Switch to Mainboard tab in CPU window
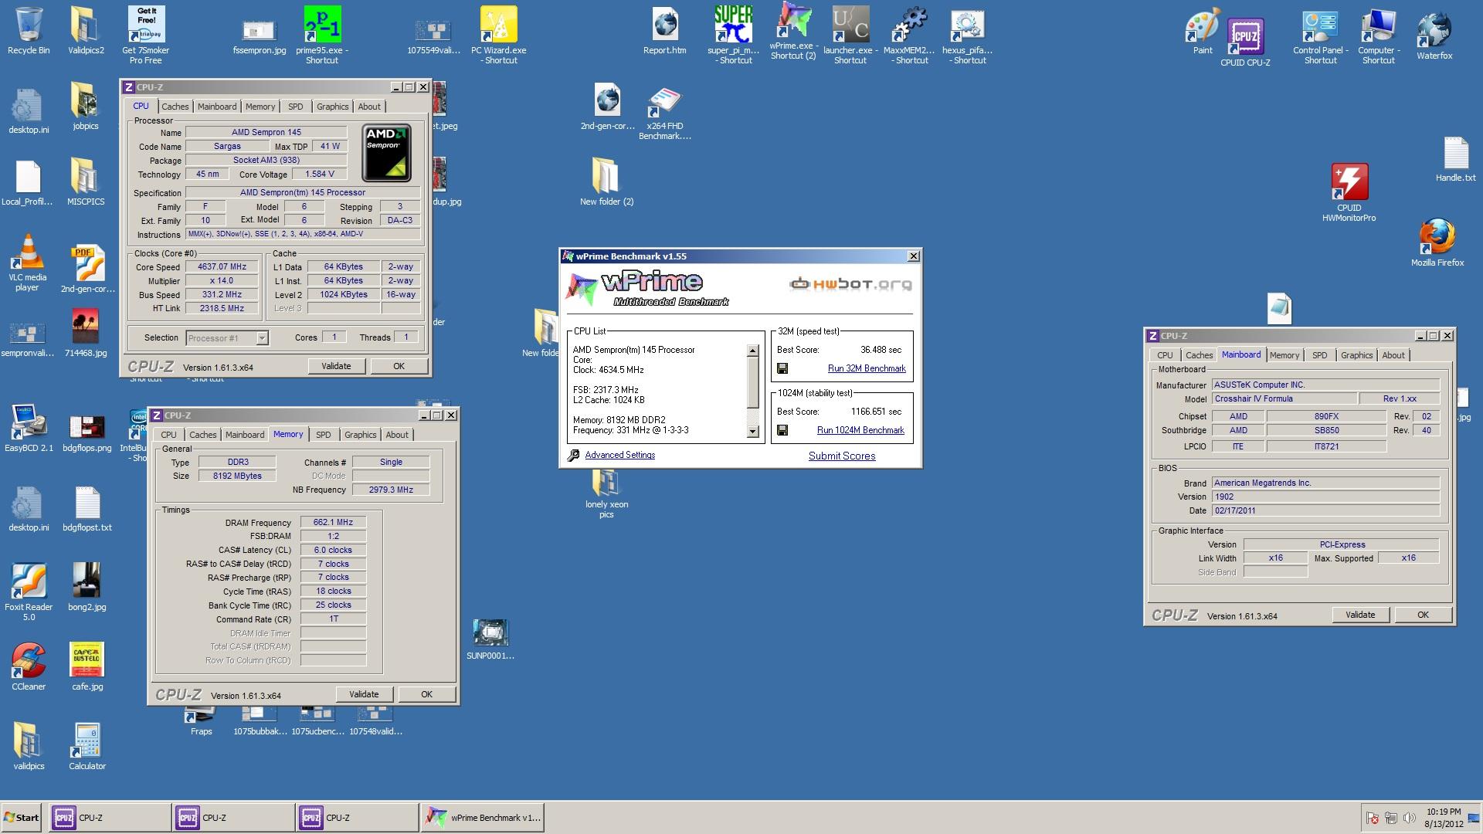This screenshot has height=834, width=1483. [217, 107]
